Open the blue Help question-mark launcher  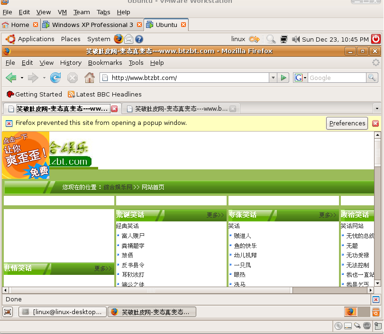pyautogui.click(x=139, y=39)
